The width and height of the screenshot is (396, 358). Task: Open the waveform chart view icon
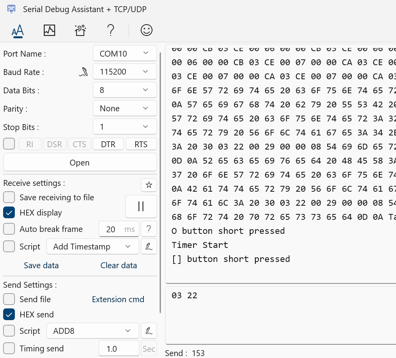coord(49,30)
